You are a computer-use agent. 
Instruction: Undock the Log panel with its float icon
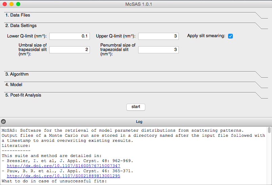(x=3, y=122)
